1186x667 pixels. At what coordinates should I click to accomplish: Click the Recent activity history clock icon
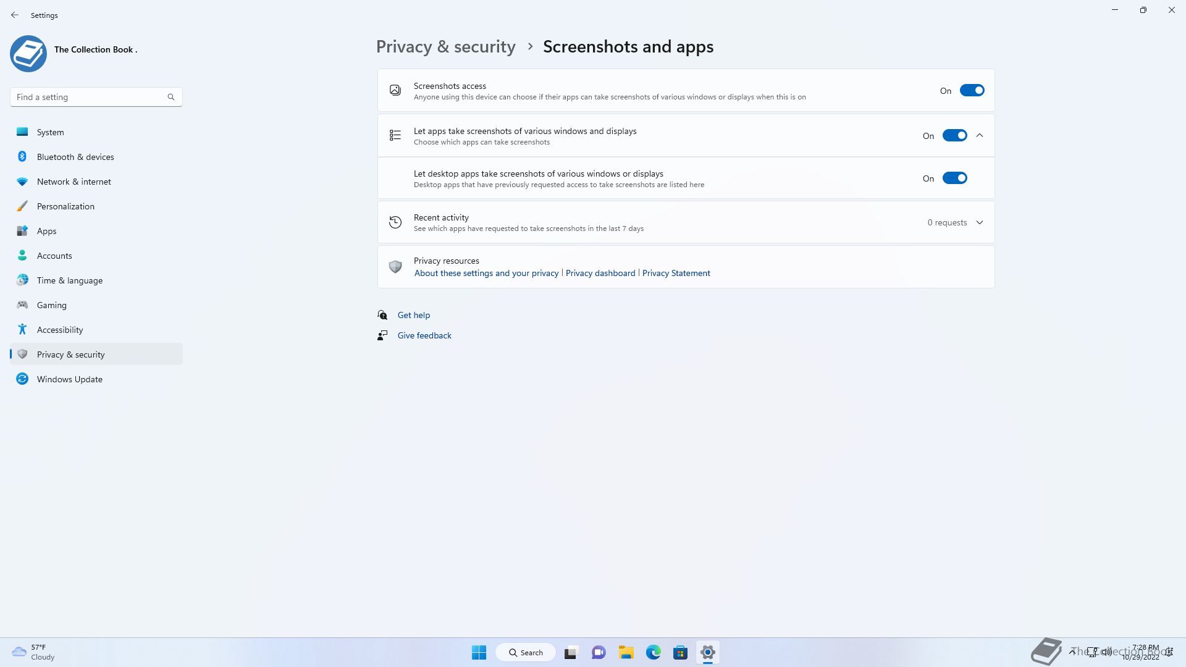pos(395,222)
